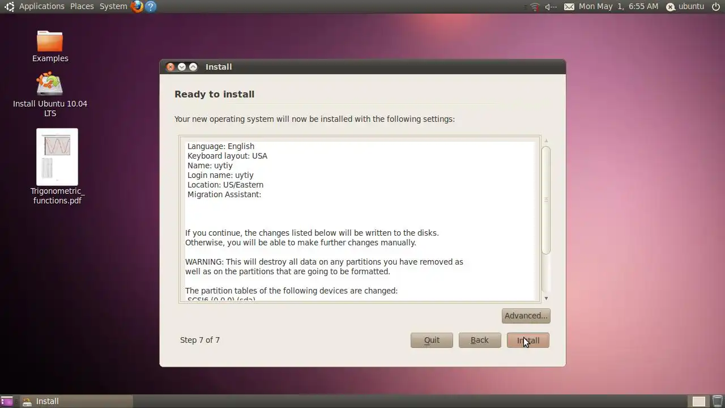Click the summary scrollbar up arrow
The width and height of the screenshot is (725, 408).
[x=546, y=141]
